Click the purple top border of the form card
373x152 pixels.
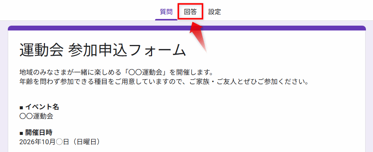point(187,28)
